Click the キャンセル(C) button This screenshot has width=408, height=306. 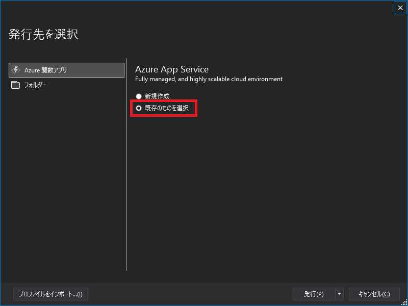374,294
